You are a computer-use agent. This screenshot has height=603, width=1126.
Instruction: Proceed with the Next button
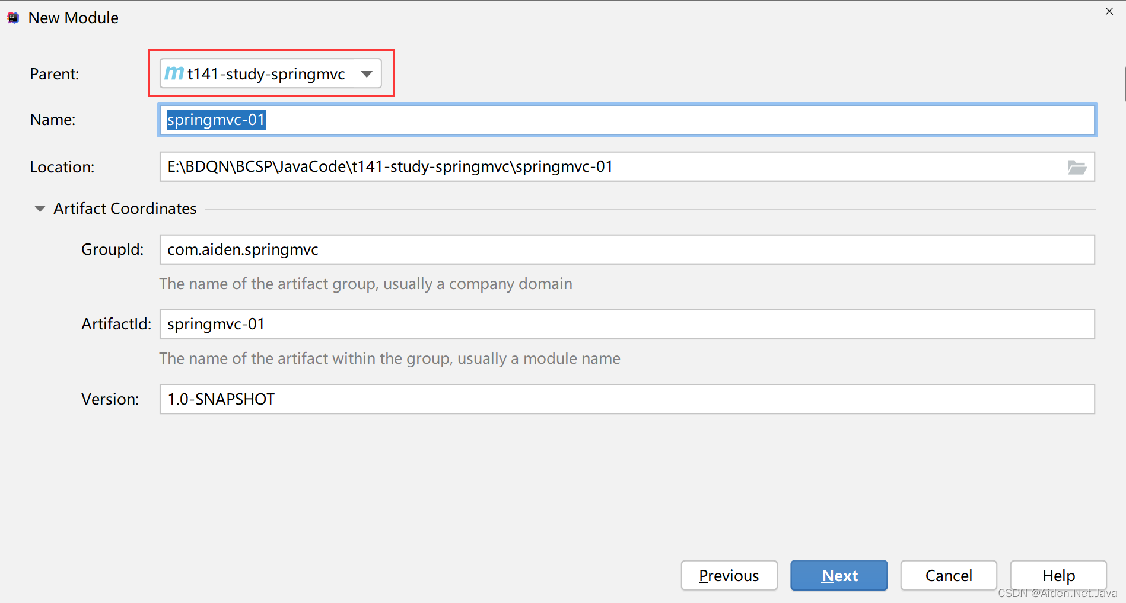point(839,575)
